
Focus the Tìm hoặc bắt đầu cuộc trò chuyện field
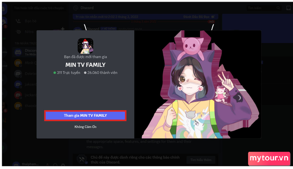[x=39, y=8]
